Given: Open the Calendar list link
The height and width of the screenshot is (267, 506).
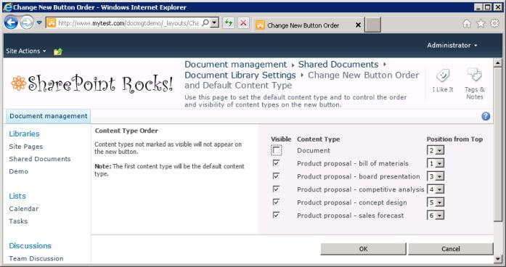Looking at the screenshot, I should pos(23,209).
